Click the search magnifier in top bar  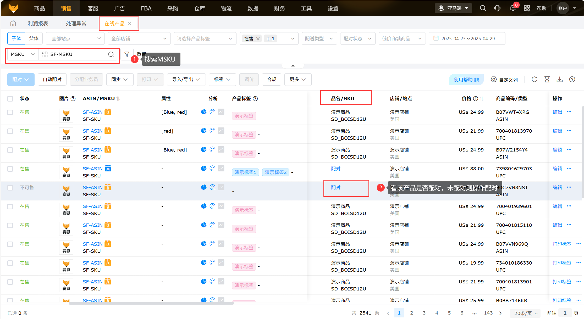(x=483, y=8)
